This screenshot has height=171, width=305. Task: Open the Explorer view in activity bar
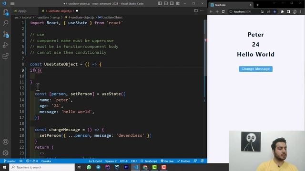click(x=5, y=12)
